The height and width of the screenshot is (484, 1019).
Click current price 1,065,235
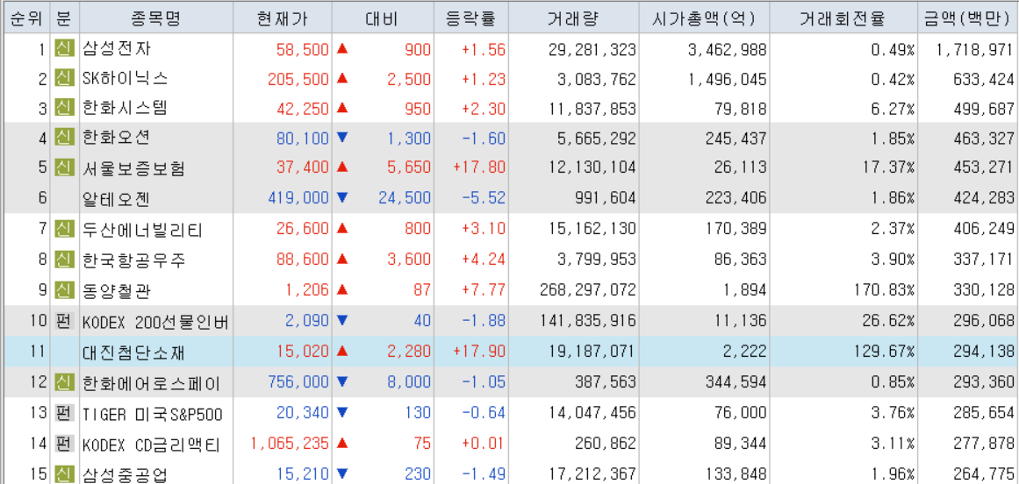(290, 445)
